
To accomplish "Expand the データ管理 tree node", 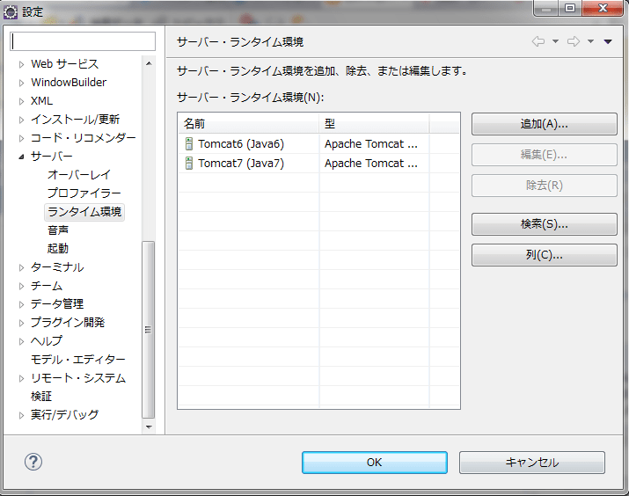I will pos(21,304).
